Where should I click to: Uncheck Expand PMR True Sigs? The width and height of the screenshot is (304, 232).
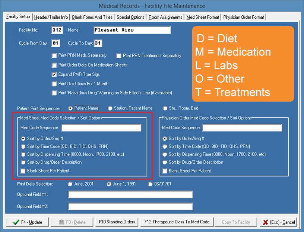[54, 74]
